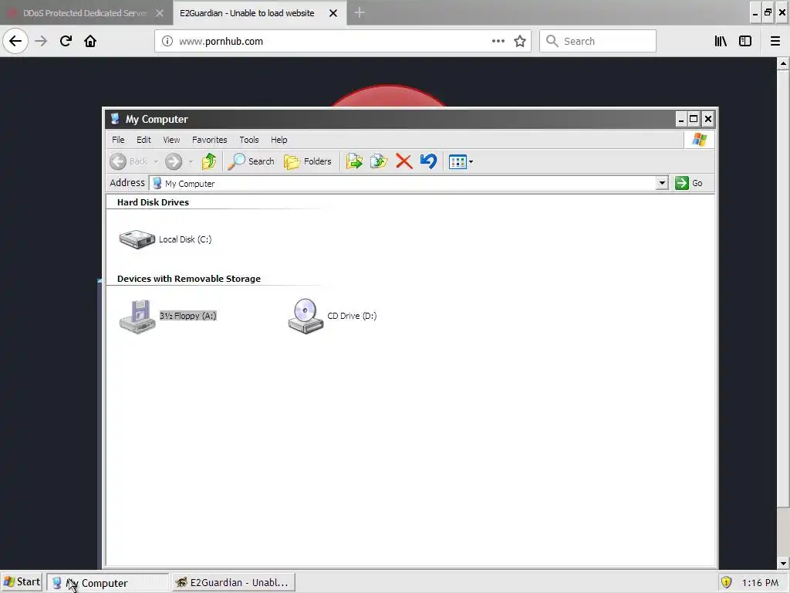Maximize the My Computer window
Screen dimensions: 790x593
(x=694, y=119)
